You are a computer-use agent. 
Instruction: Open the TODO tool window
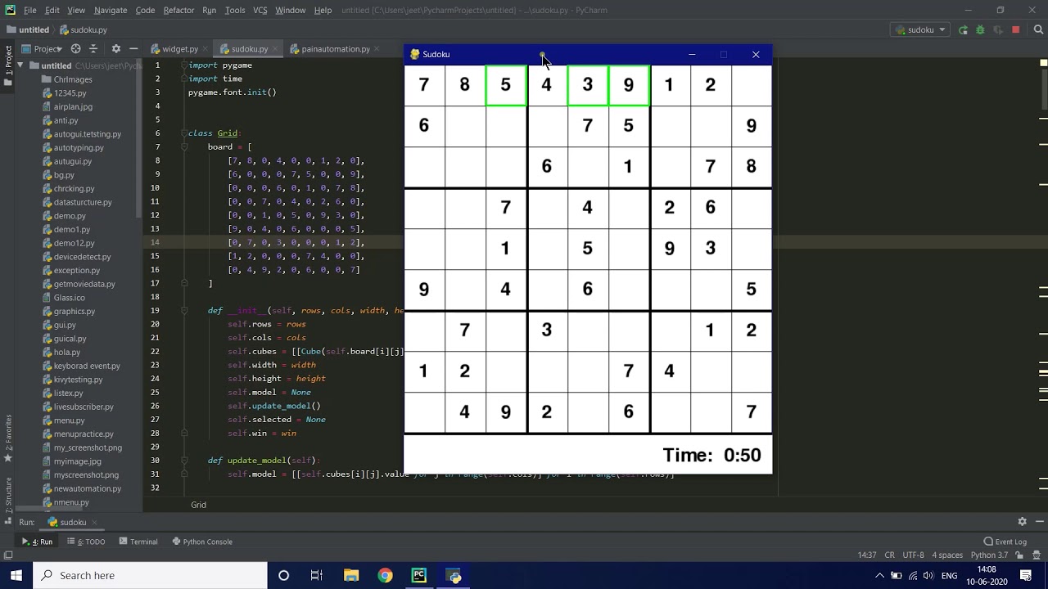(x=86, y=542)
